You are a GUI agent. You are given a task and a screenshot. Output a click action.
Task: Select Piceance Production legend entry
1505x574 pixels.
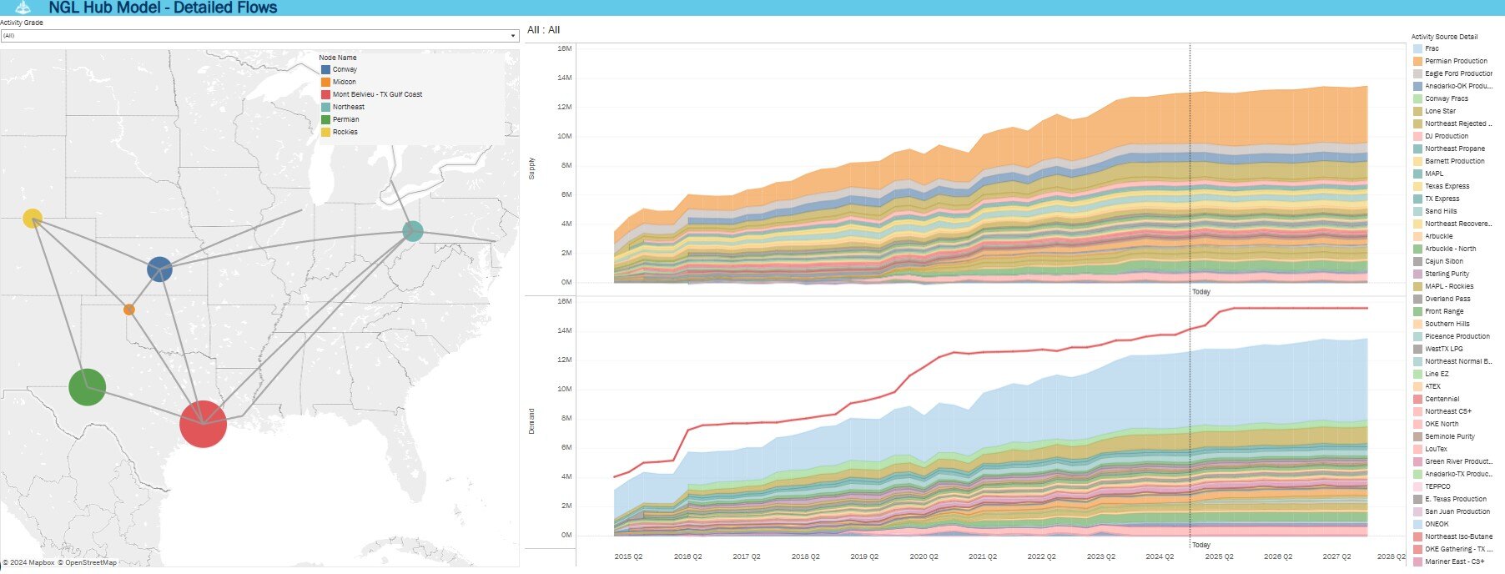point(1457,336)
